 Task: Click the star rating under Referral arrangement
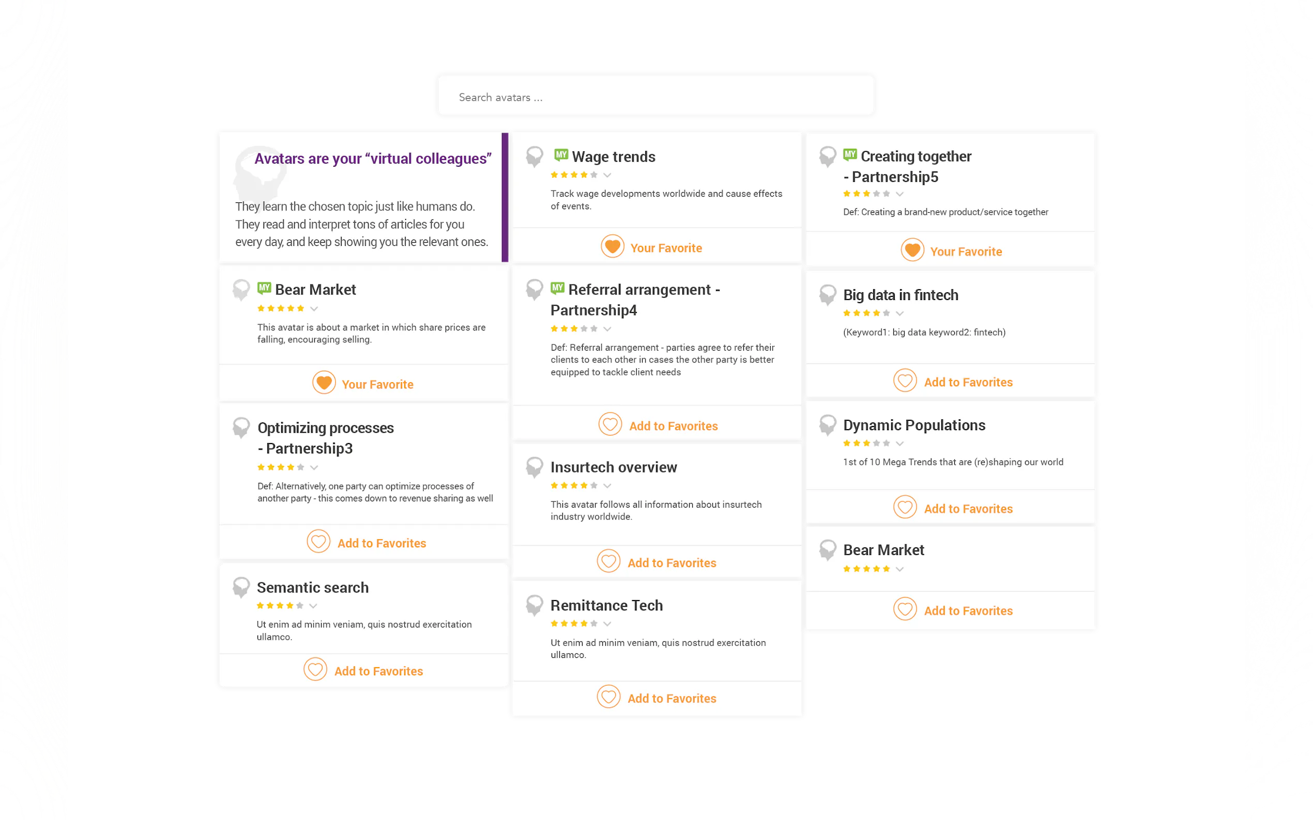pos(574,328)
